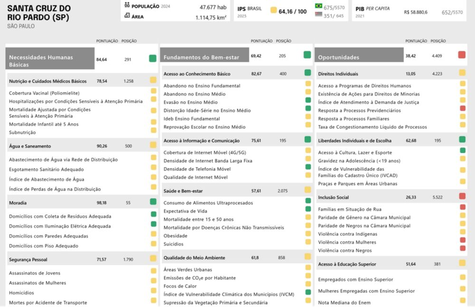
Task: Click the São Paulo state flag icon
Action: click(319, 15)
